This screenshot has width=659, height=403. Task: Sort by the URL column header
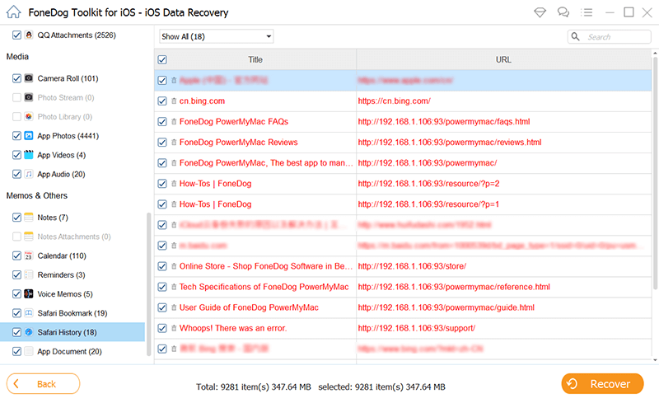503,59
